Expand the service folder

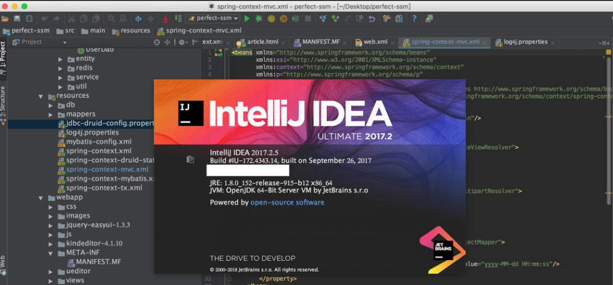(x=60, y=78)
